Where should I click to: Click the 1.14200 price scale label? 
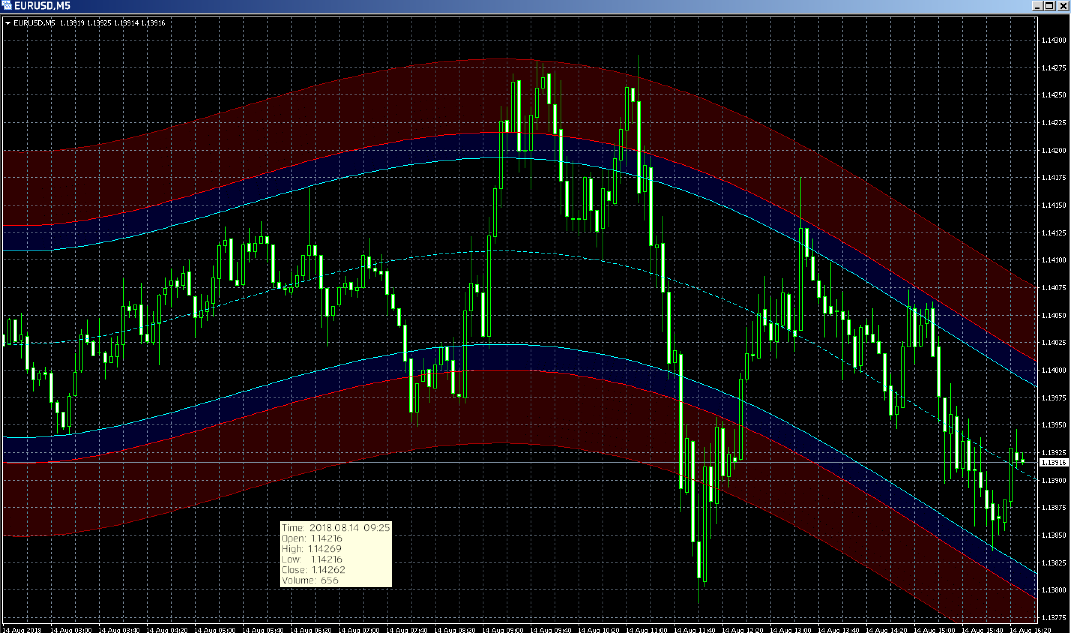(x=1053, y=150)
